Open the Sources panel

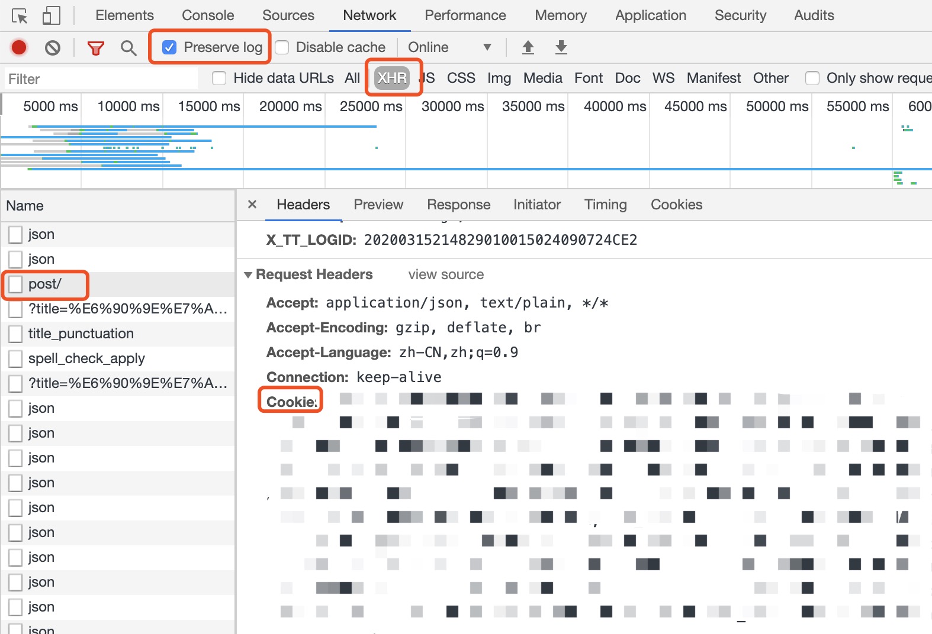(288, 15)
